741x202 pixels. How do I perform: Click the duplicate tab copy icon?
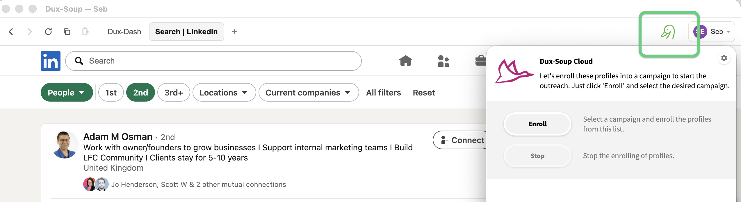(x=67, y=32)
